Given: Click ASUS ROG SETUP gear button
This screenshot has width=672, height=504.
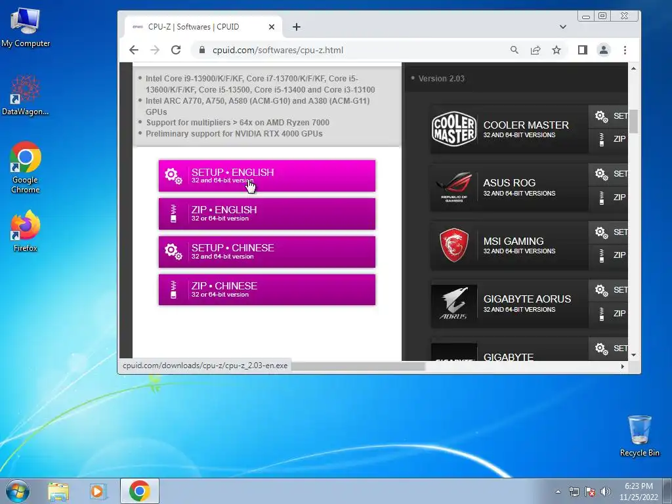Looking at the screenshot, I should pos(608,174).
